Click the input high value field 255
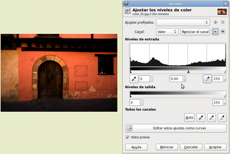This screenshot has height=154, width=230. 218,79
